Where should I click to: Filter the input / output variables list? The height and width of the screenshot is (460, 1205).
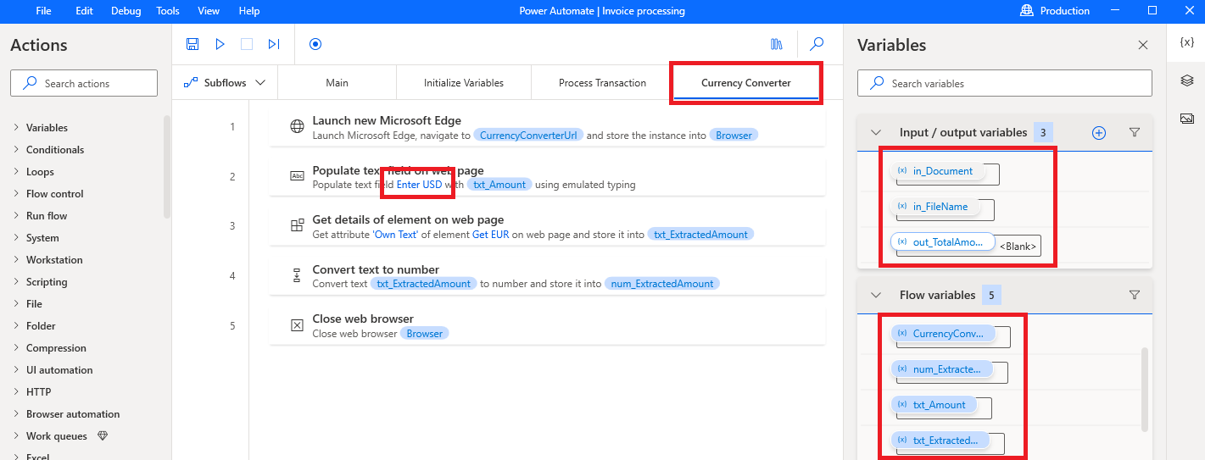(x=1135, y=132)
